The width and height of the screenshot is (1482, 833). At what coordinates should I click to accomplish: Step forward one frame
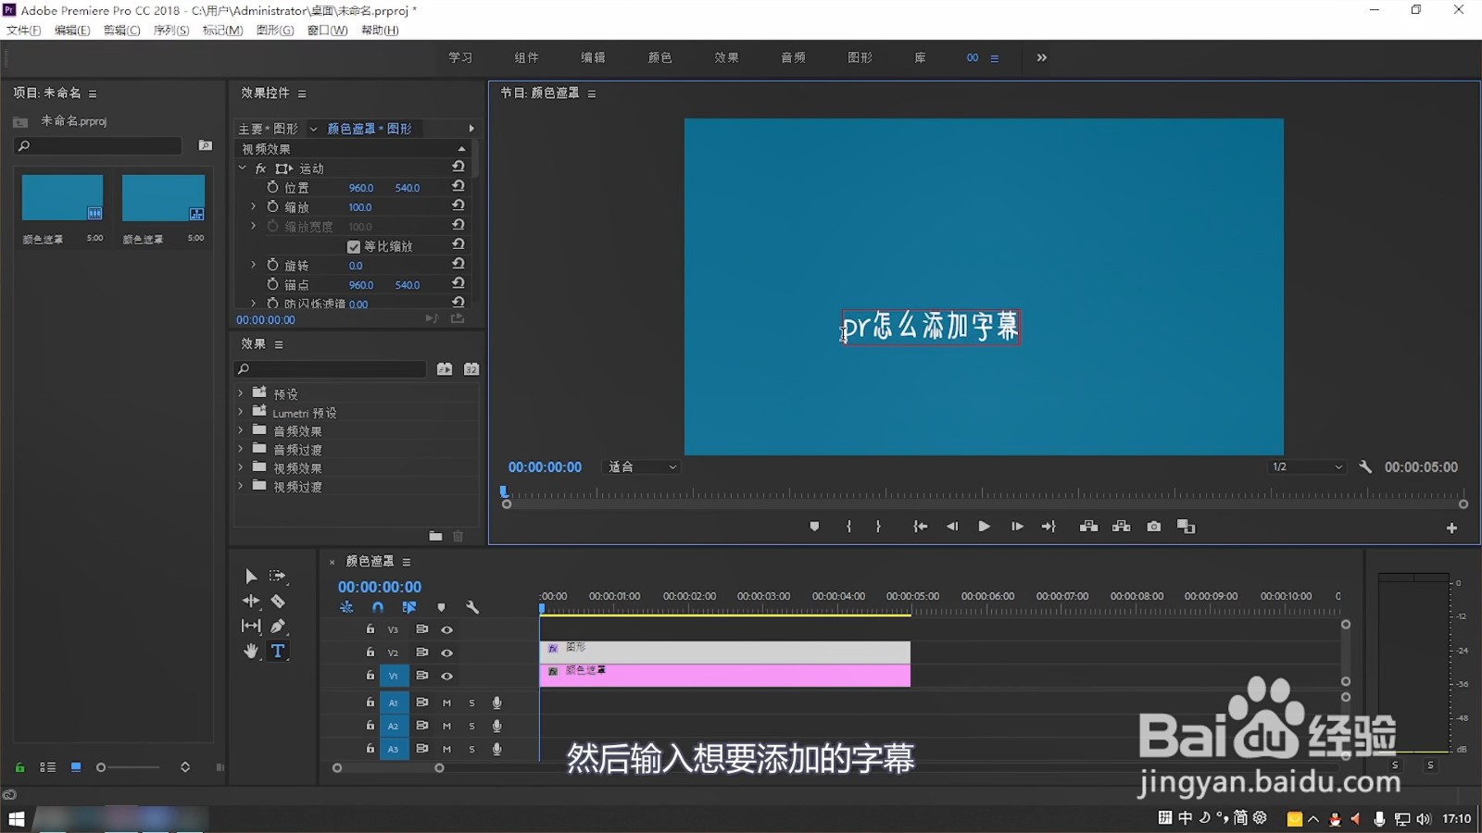(1017, 527)
